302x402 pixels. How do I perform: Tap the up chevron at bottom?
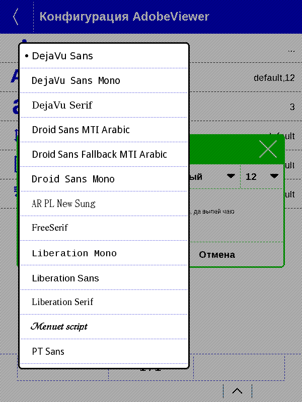pos(237,391)
